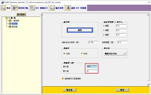
Task: Select the 一般参数 gear node icon
Action: [10, 21]
